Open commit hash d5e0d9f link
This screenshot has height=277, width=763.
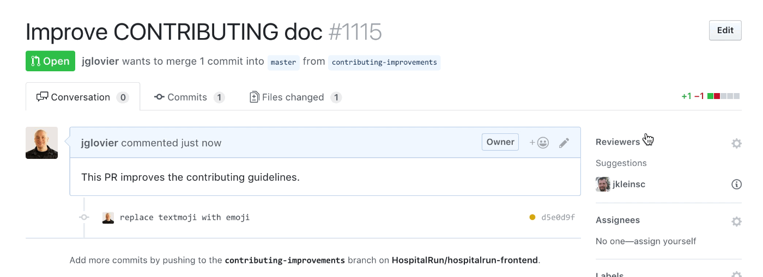click(x=558, y=218)
